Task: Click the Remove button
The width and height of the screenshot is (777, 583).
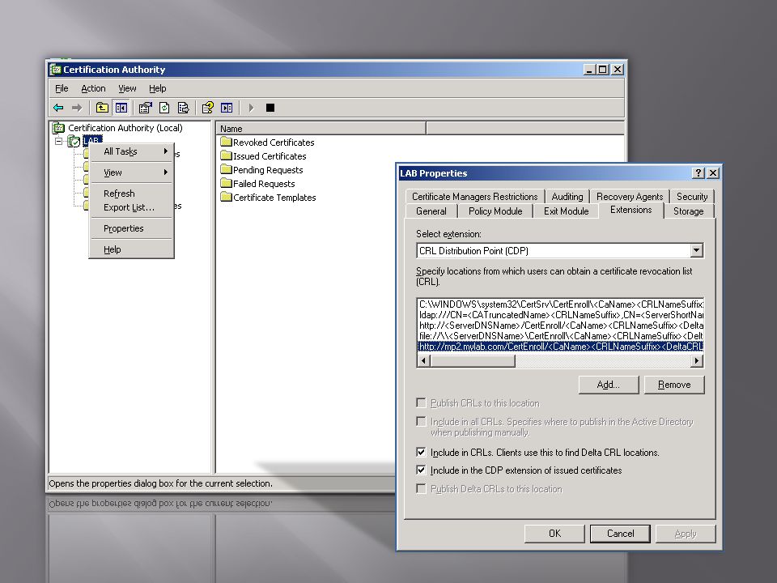Action: point(674,385)
